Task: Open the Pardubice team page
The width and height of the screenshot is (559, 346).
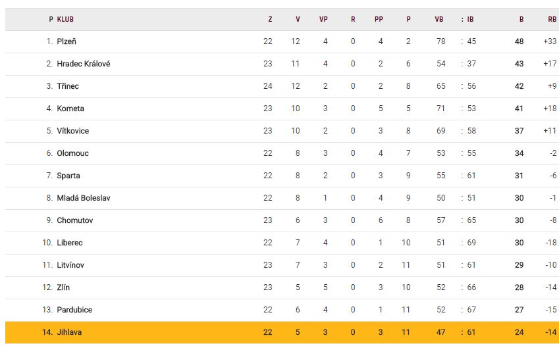Action: point(74,310)
